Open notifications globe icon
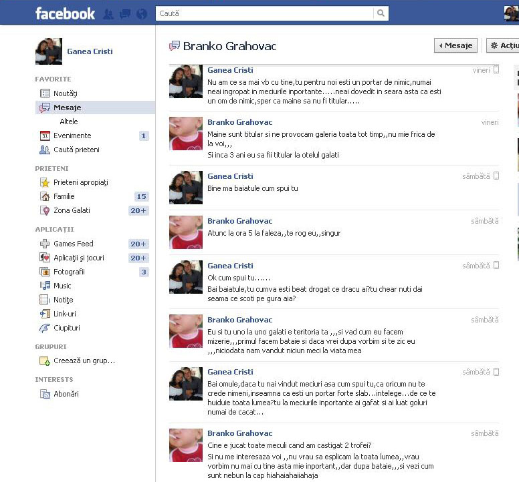 142,14
